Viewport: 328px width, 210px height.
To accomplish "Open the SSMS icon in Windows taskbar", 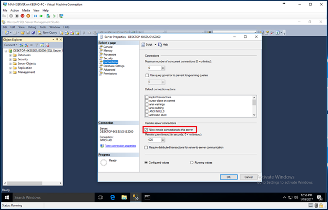I will click(x=136, y=197).
